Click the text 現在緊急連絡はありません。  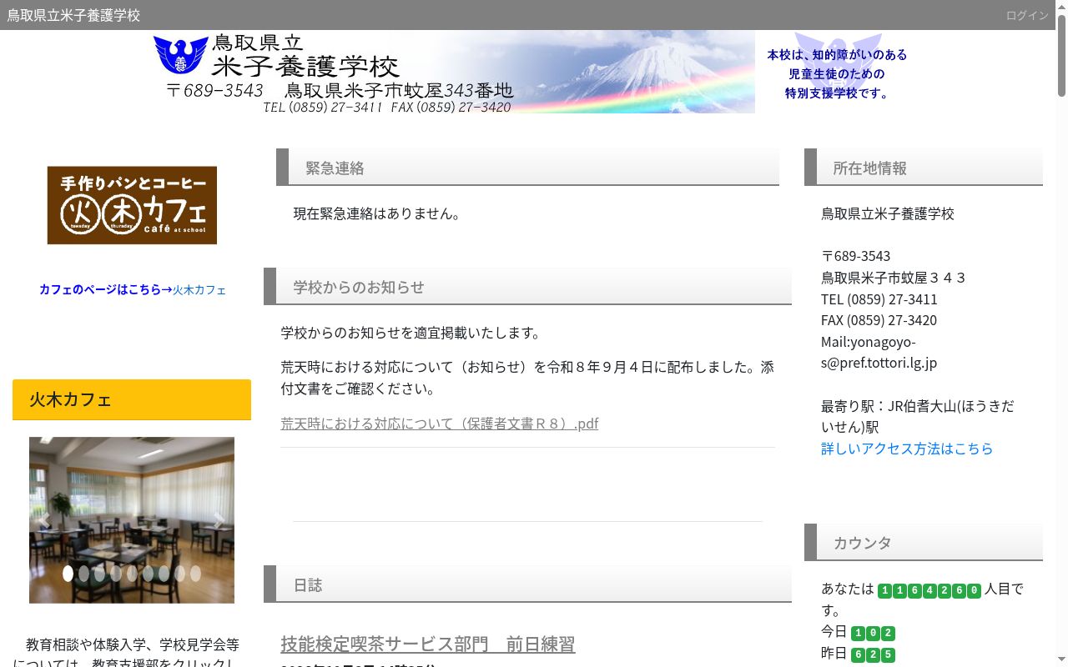377,213
